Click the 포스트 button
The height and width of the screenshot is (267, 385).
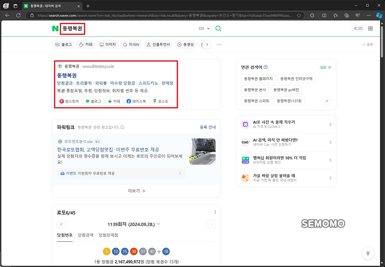(x=161, y=101)
